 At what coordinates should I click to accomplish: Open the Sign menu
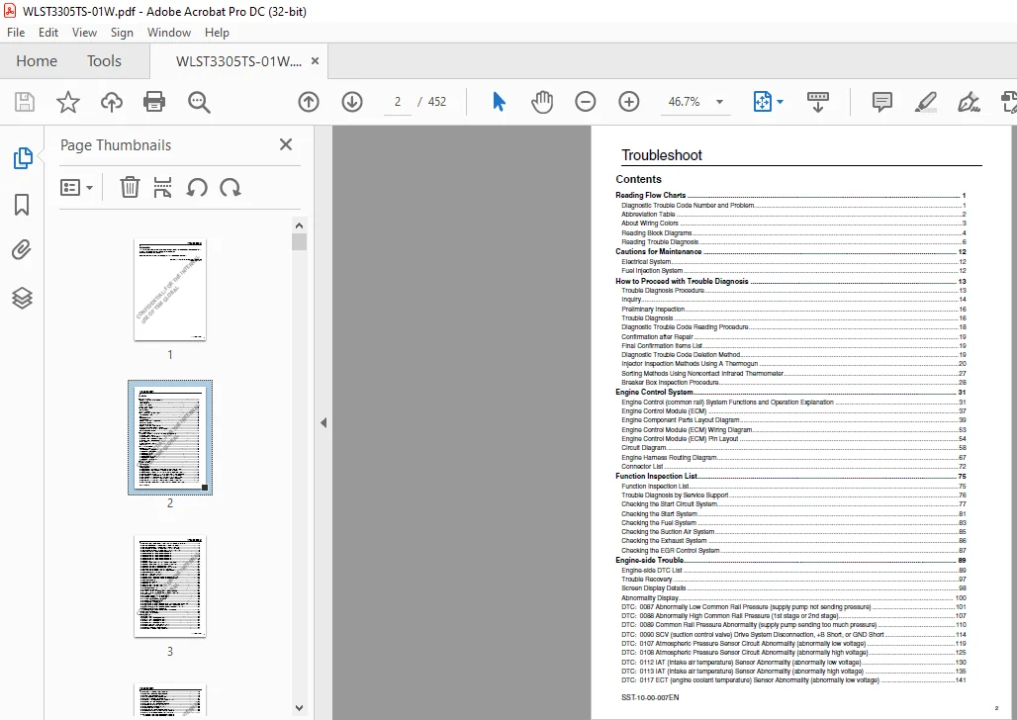[122, 33]
